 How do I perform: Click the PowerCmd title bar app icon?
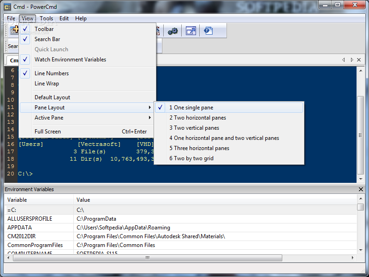[x=7, y=7]
